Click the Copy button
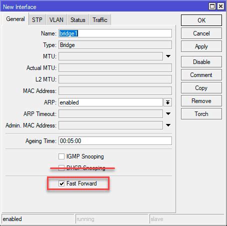 [201, 88]
